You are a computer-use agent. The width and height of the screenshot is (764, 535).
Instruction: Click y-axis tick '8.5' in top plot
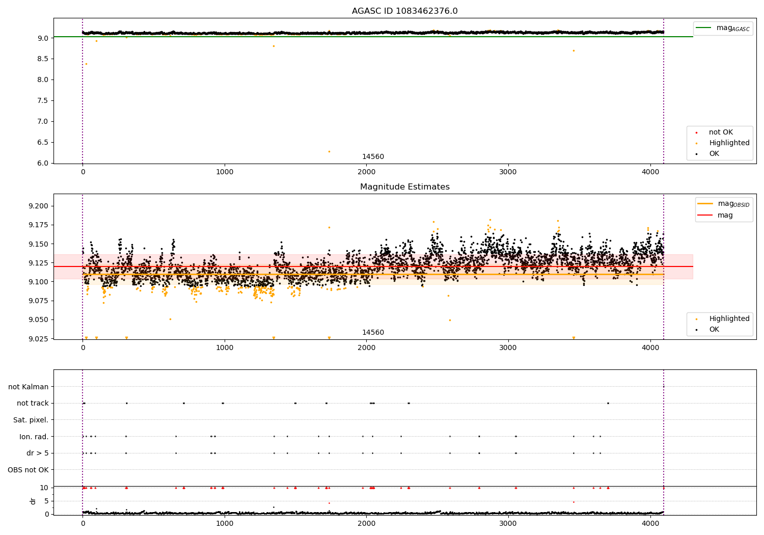pyautogui.click(x=42, y=59)
